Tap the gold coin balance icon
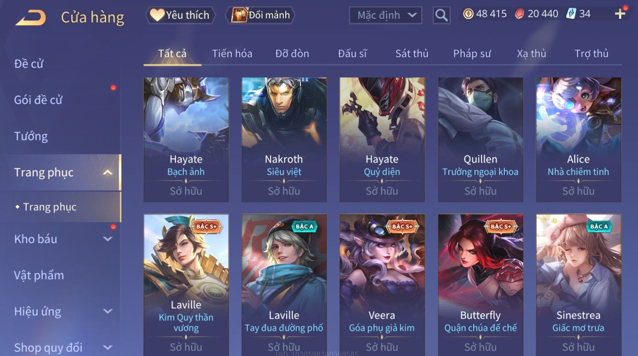This screenshot has width=638, height=356. [468, 14]
